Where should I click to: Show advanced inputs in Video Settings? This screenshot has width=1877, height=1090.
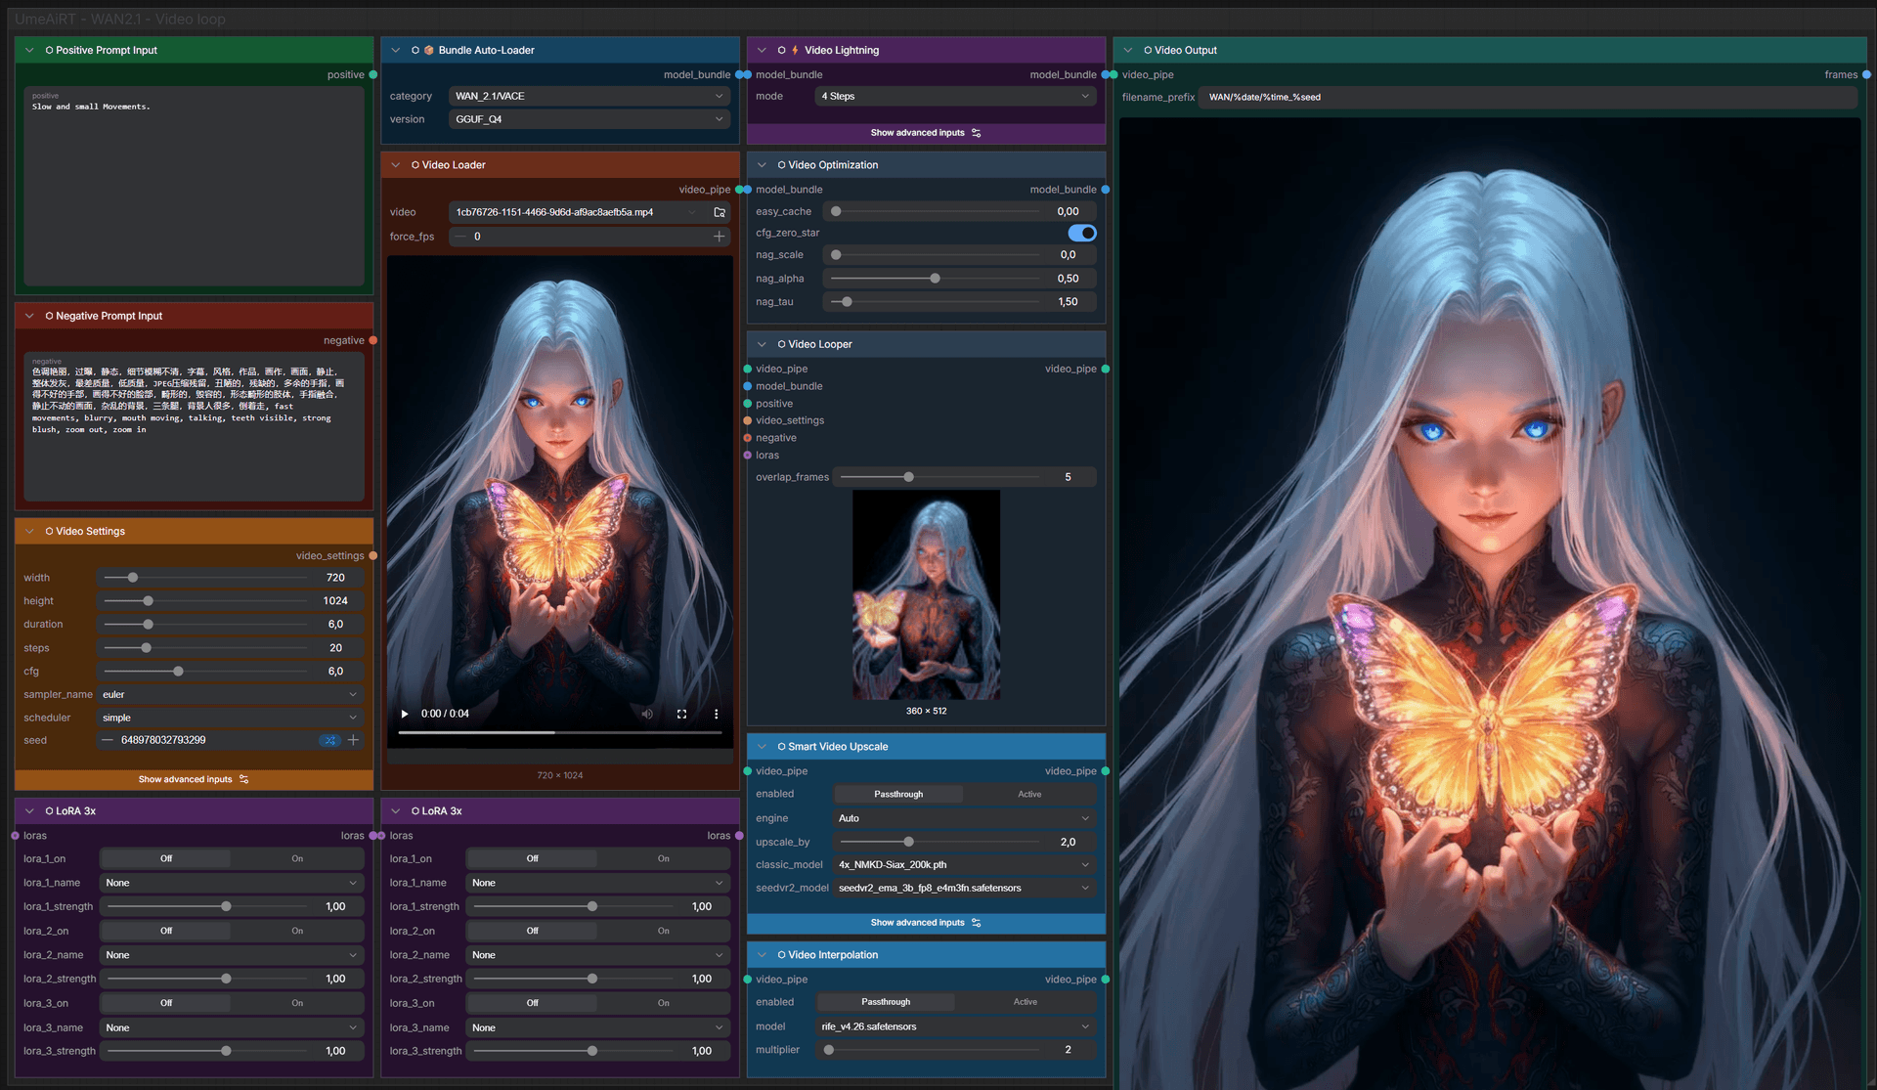194,780
